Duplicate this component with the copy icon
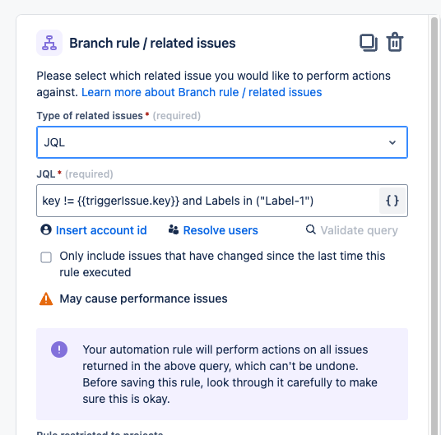The width and height of the screenshot is (441, 435). click(x=369, y=43)
